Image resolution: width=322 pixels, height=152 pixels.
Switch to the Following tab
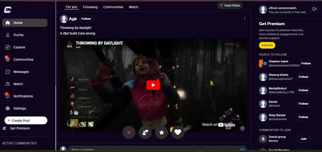click(x=90, y=7)
